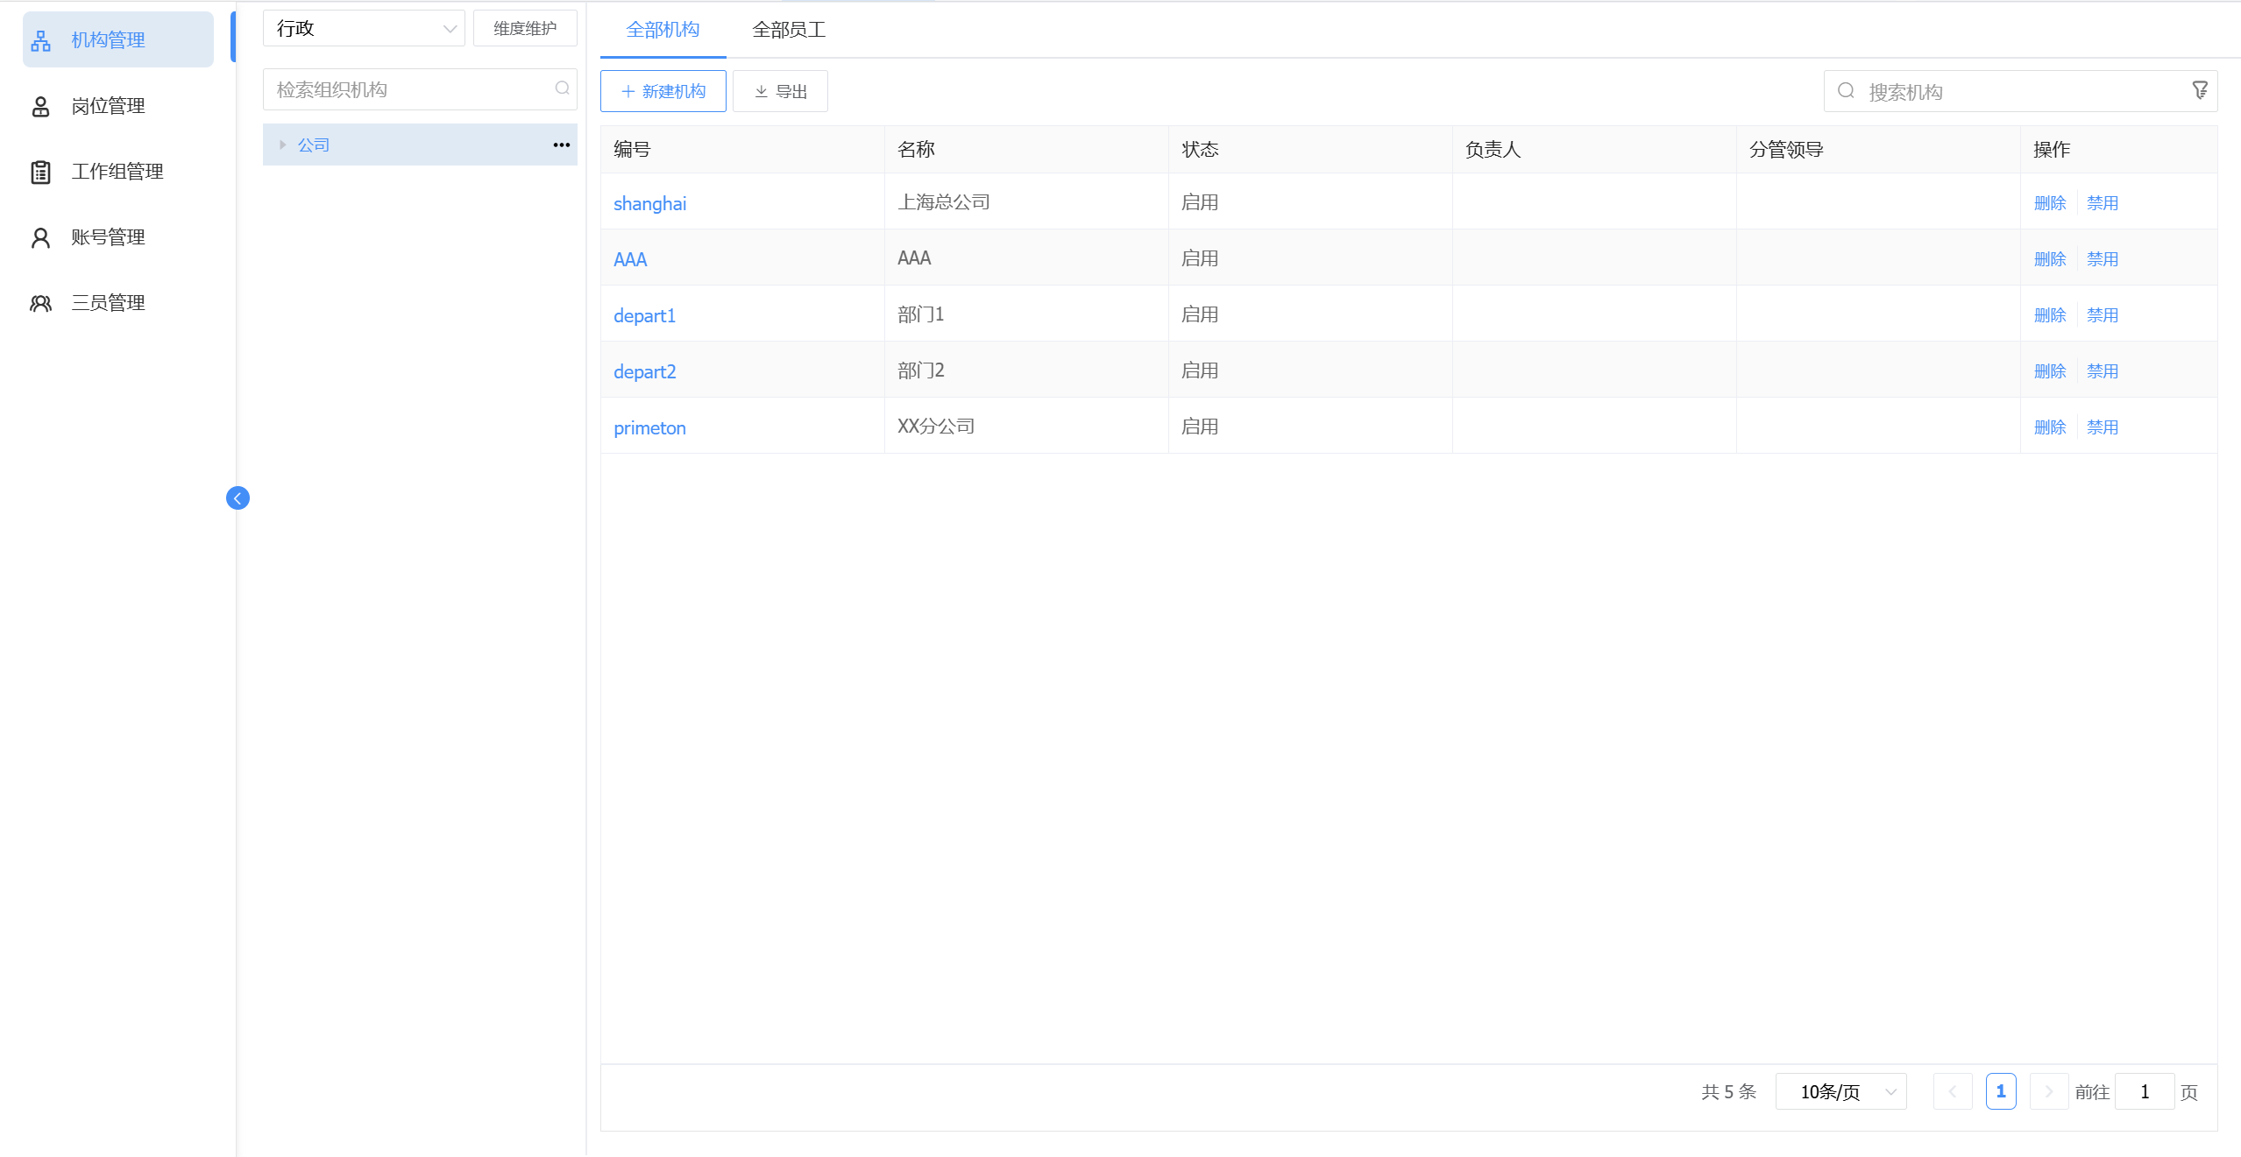Click the 新建机构 button
Screen dimensions: 2241x1157
pos(663,91)
